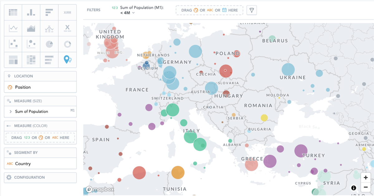Image resolution: width=374 pixels, height=196 pixels.
Task: Click the Measure Color drag-here drop zone
Action: tap(40, 137)
